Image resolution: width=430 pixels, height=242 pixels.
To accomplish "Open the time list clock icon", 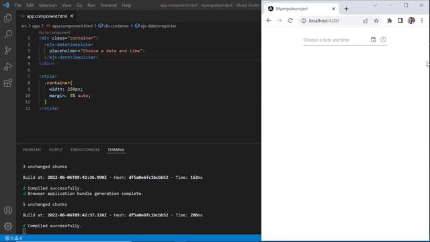I will coord(383,40).
